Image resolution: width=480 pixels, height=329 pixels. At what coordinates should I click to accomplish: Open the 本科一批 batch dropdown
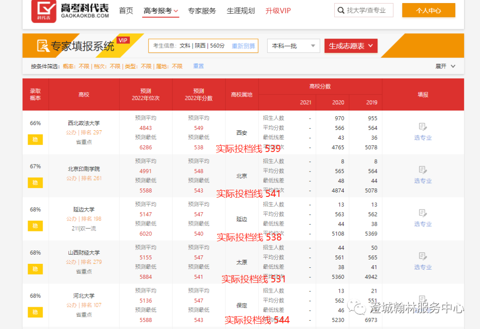coord(293,46)
